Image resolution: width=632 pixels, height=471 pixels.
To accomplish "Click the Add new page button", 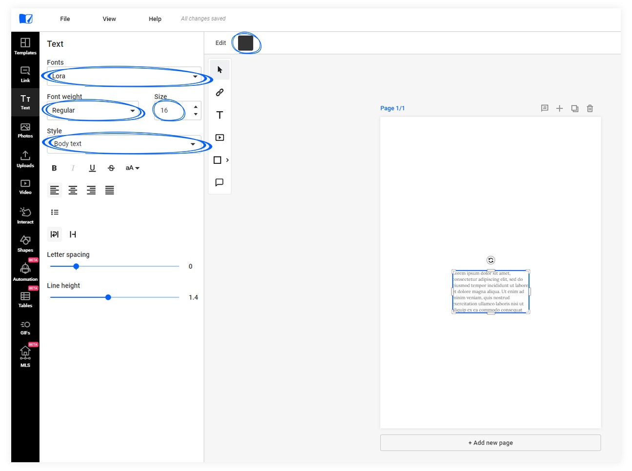I will click(490, 443).
